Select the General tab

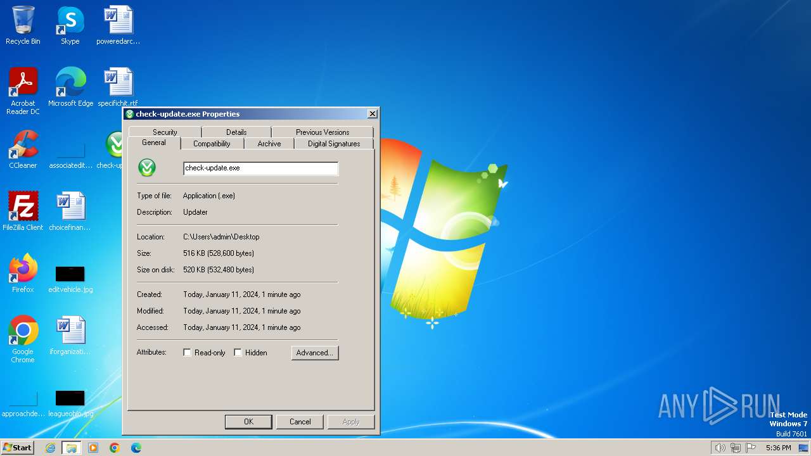[154, 143]
